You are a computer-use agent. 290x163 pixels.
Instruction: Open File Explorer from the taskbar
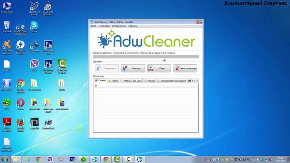(x=16, y=159)
